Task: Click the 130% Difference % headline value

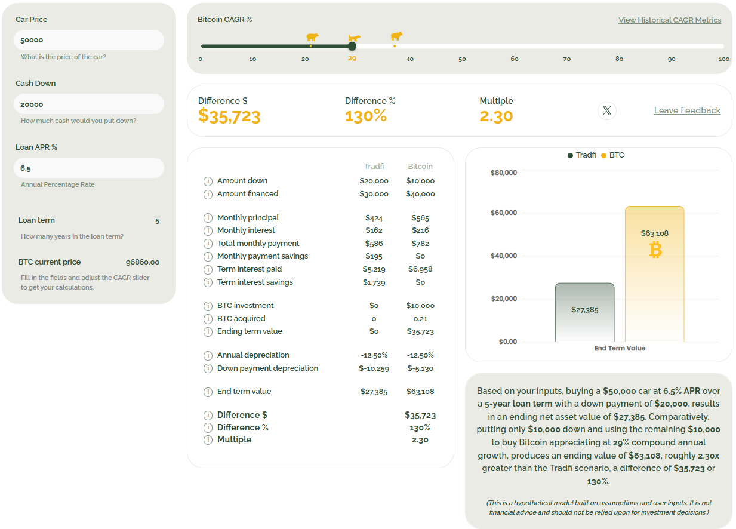Action: tap(366, 116)
